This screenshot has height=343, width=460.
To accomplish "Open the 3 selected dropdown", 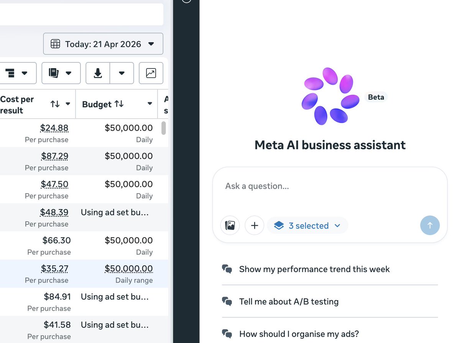I will pos(307,226).
